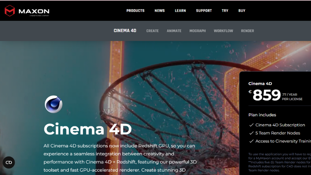Switch to the MoGraph tab
This screenshot has height=175, width=311.
198,31
